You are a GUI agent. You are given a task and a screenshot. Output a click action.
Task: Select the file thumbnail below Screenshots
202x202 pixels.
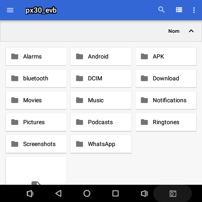[x=36, y=171]
